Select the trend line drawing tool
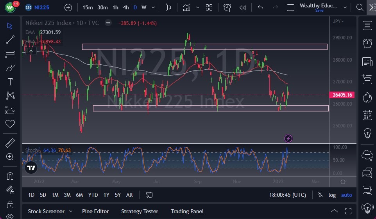The width and height of the screenshot is (376, 219). (x=10, y=39)
